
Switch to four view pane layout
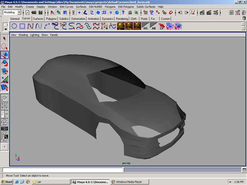tap(5, 106)
